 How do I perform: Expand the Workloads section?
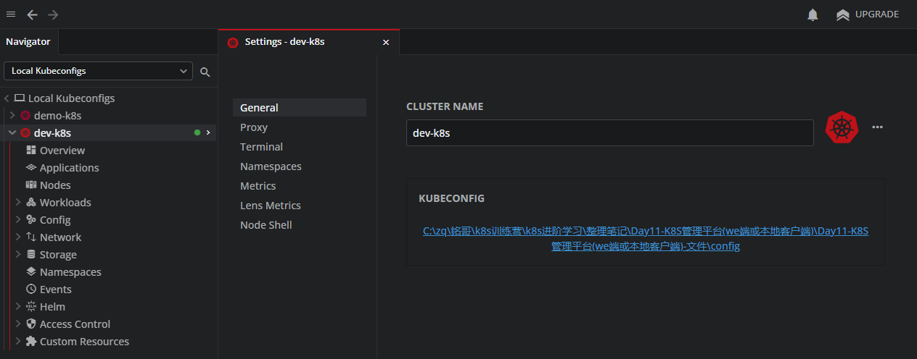point(19,203)
